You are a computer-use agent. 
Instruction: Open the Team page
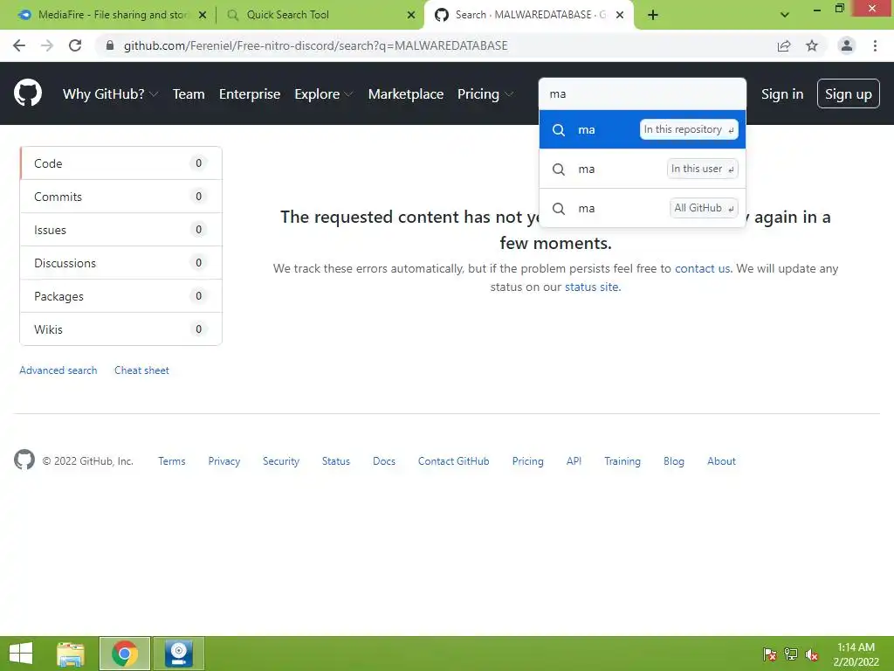coord(189,94)
